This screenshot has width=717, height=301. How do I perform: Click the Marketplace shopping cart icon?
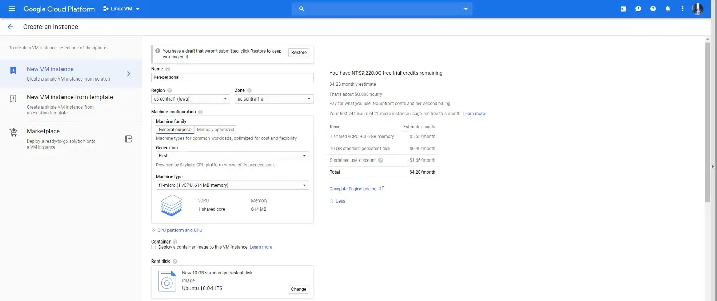pyautogui.click(x=14, y=133)
